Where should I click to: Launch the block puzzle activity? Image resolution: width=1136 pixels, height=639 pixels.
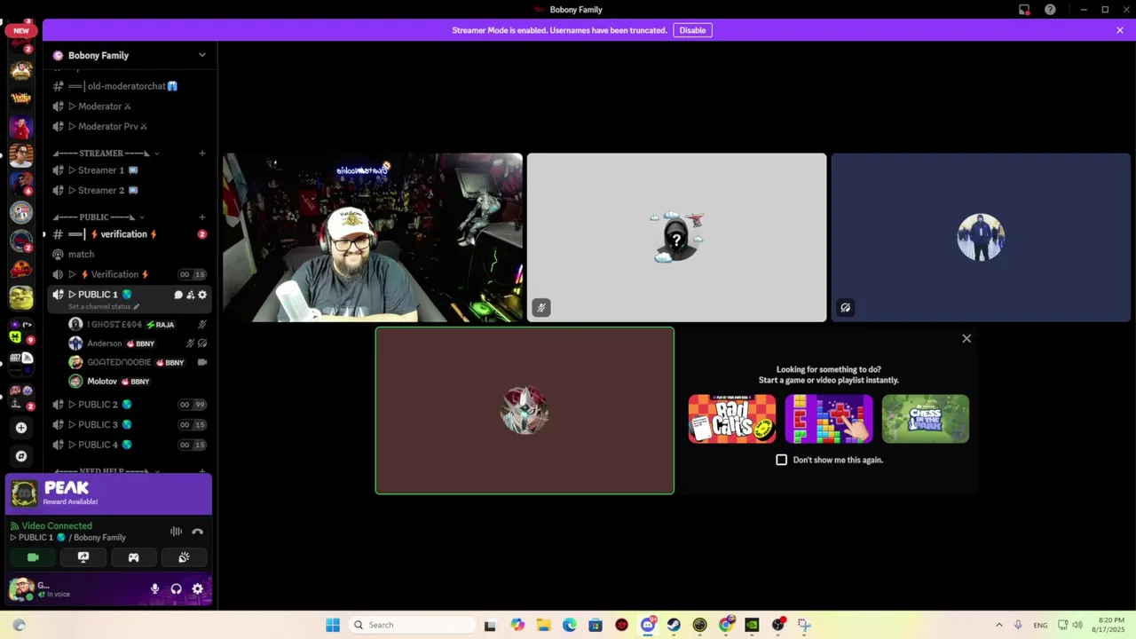point(829,419)
